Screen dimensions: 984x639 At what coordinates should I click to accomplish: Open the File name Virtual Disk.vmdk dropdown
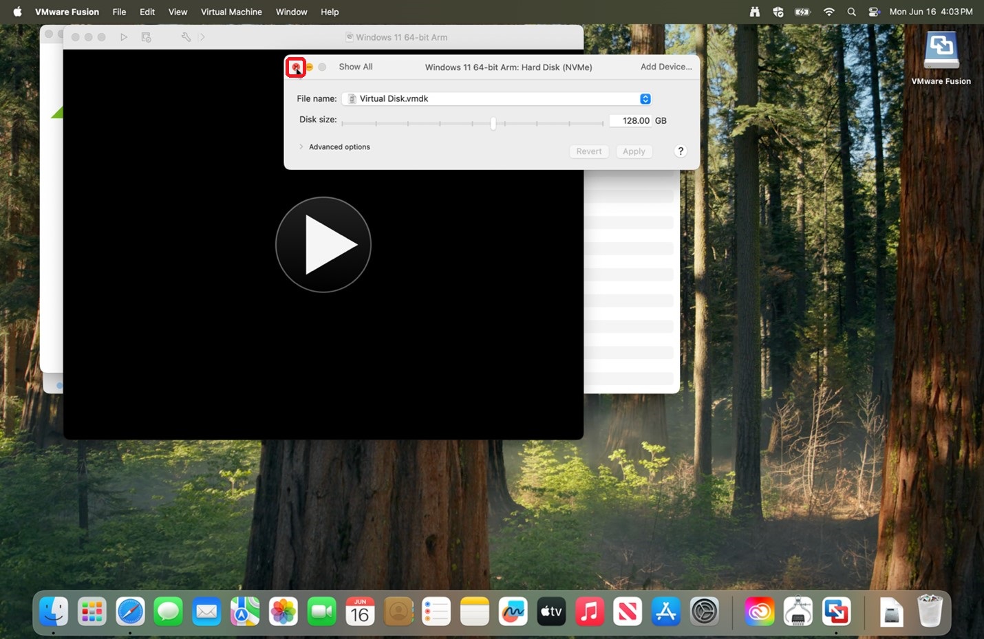coord(497,99)
